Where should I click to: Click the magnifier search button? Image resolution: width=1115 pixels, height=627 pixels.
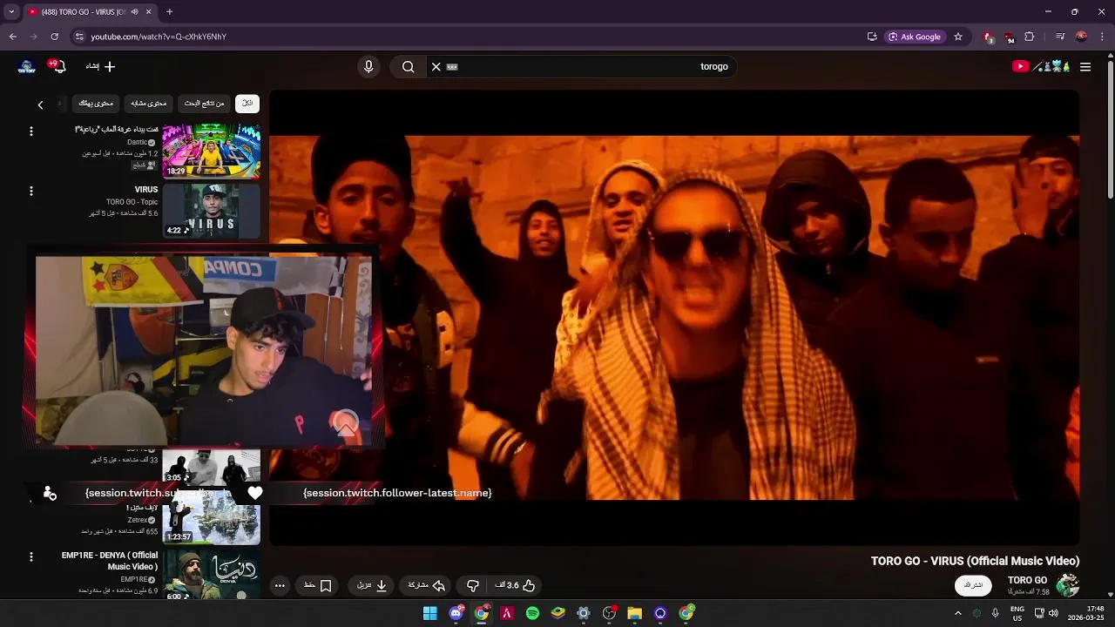[408, 67]
